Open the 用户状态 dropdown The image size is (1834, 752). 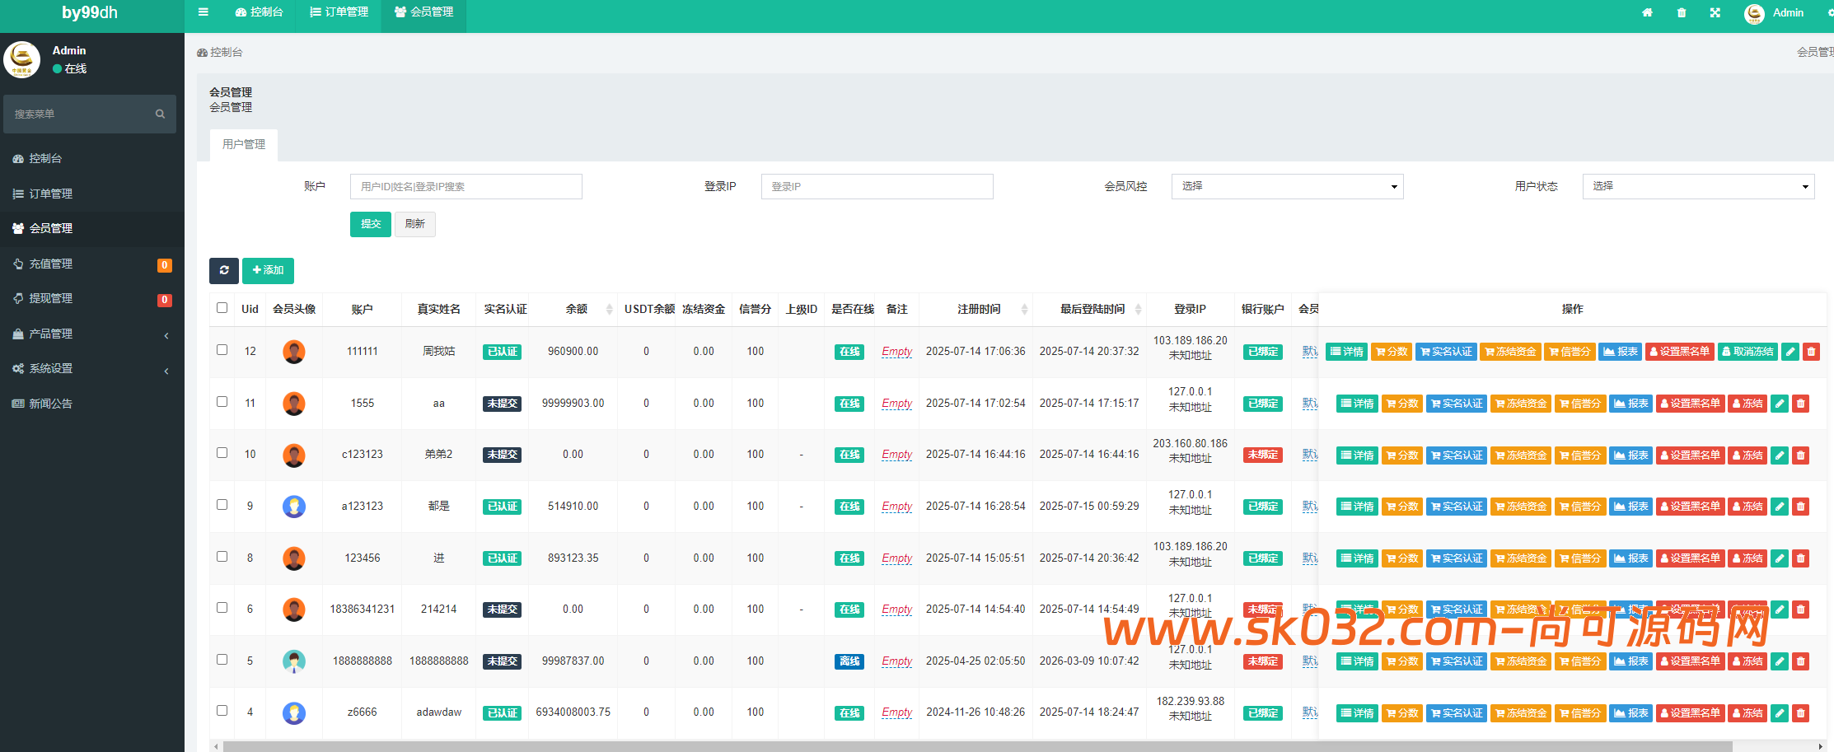pos(1697,187)
